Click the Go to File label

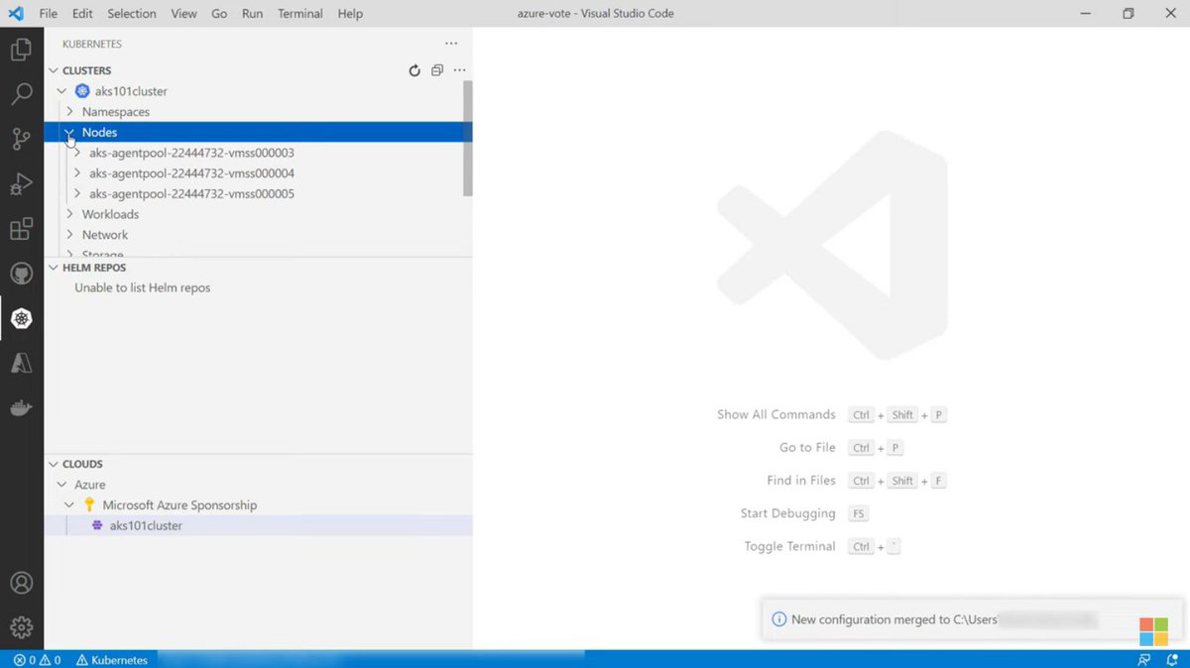[807, 448]
